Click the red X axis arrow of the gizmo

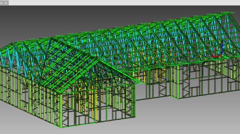tap(217, 56)
